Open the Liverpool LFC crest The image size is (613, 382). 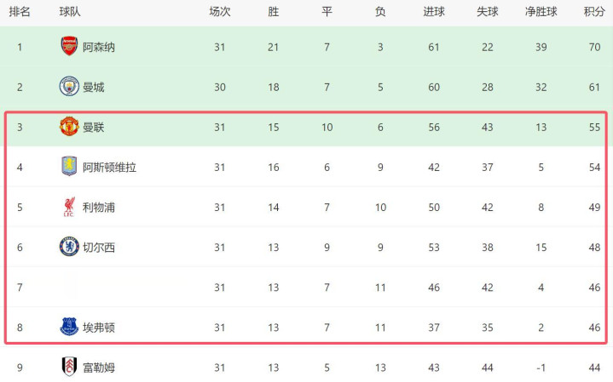coord(69,207)
